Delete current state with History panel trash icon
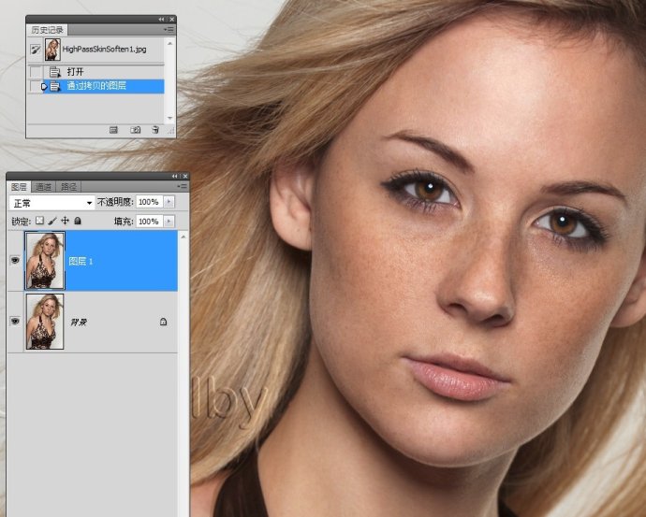 coord(155,130)
